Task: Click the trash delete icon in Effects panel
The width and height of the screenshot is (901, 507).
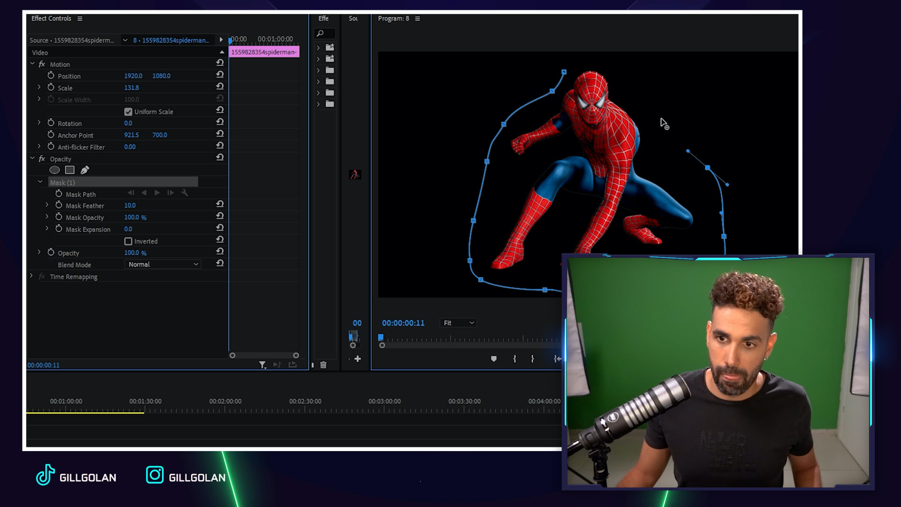Action: tap(323, 365)
